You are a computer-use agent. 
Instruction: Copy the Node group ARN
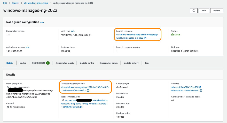(8, 87)
